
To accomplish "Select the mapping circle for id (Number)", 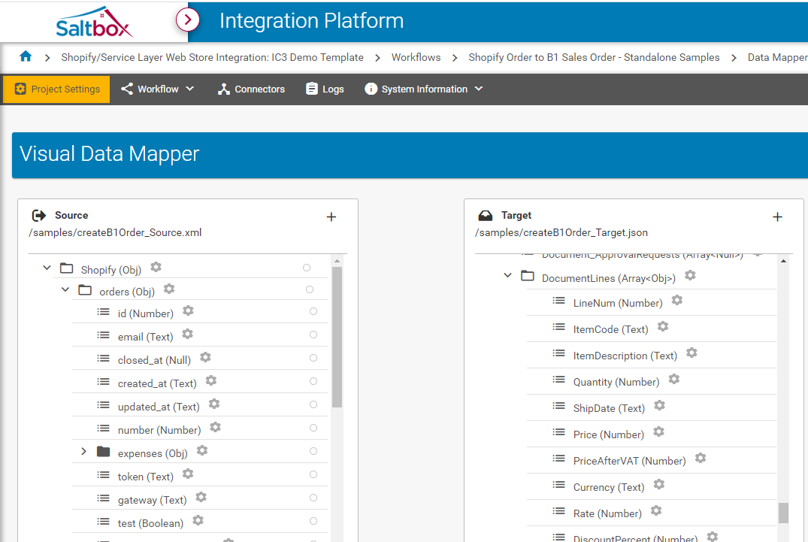I will (x=313, y=311).
